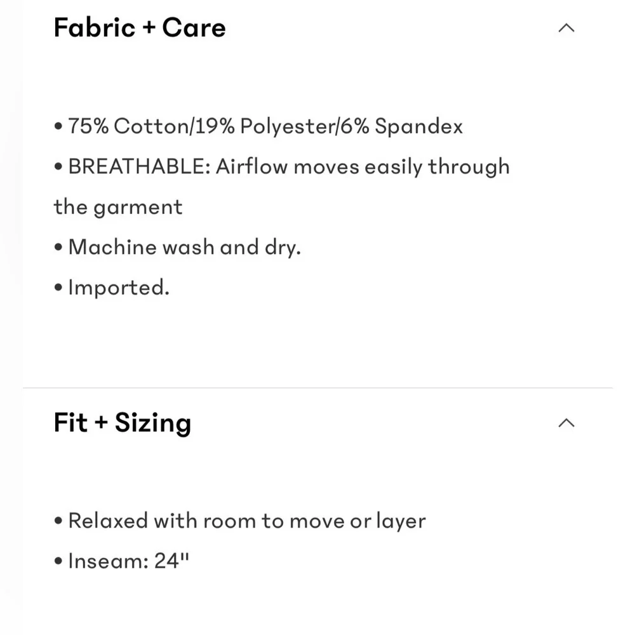Click the Imported care note
Viewport: 635px width, 635px height.
click(x=119, y=288)
